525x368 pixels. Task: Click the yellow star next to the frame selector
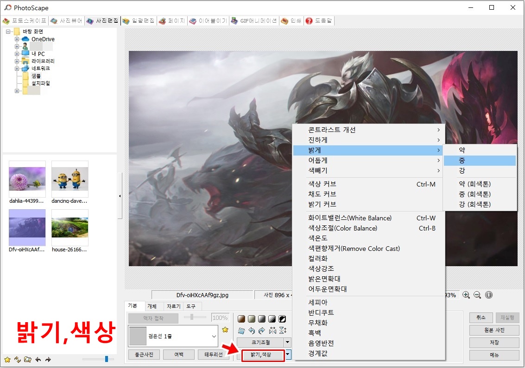pyautogui.click(x=225, y=330)
